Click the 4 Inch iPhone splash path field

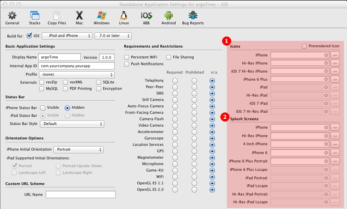[300, 144]
